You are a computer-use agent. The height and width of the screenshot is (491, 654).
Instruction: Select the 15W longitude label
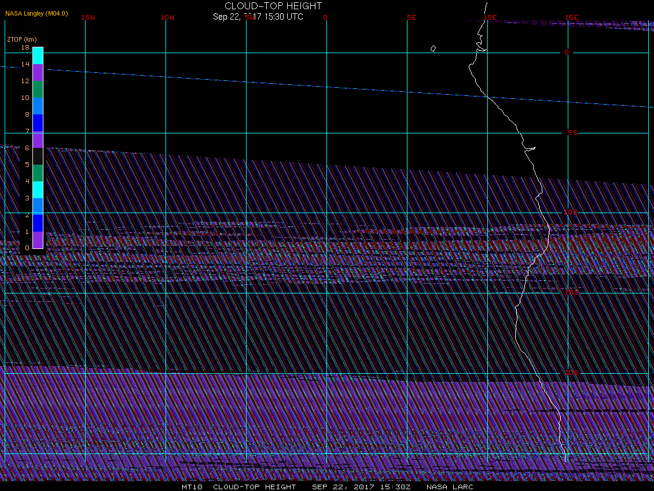88,17
